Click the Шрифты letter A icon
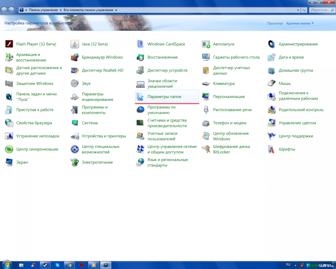Screen dimensions: 336x269 (271, 149)
